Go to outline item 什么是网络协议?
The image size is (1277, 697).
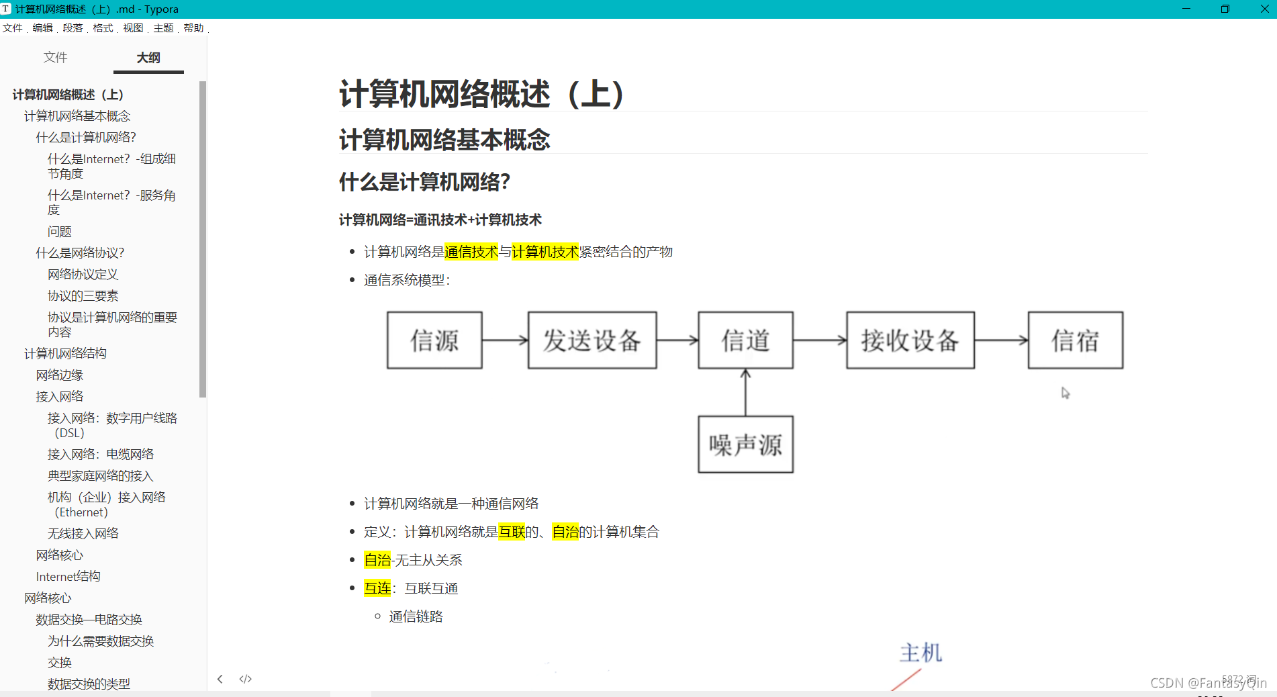(80, 253)
